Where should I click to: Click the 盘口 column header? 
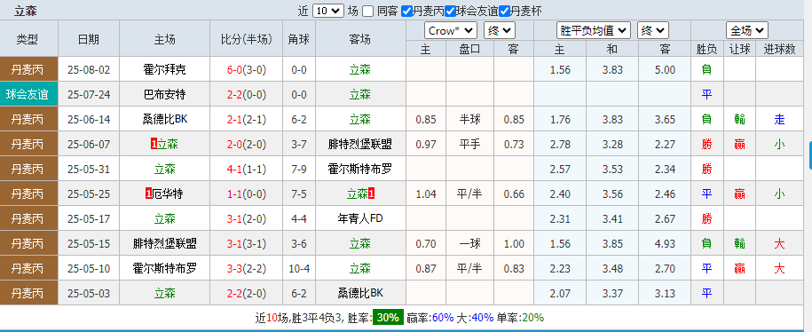[x=469, y=49]
